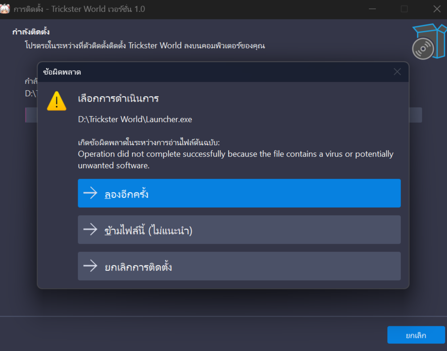This screenshot has width=447, height=351.
Task: Close the Trickster World installer window
Action: [x=437, y=9]
